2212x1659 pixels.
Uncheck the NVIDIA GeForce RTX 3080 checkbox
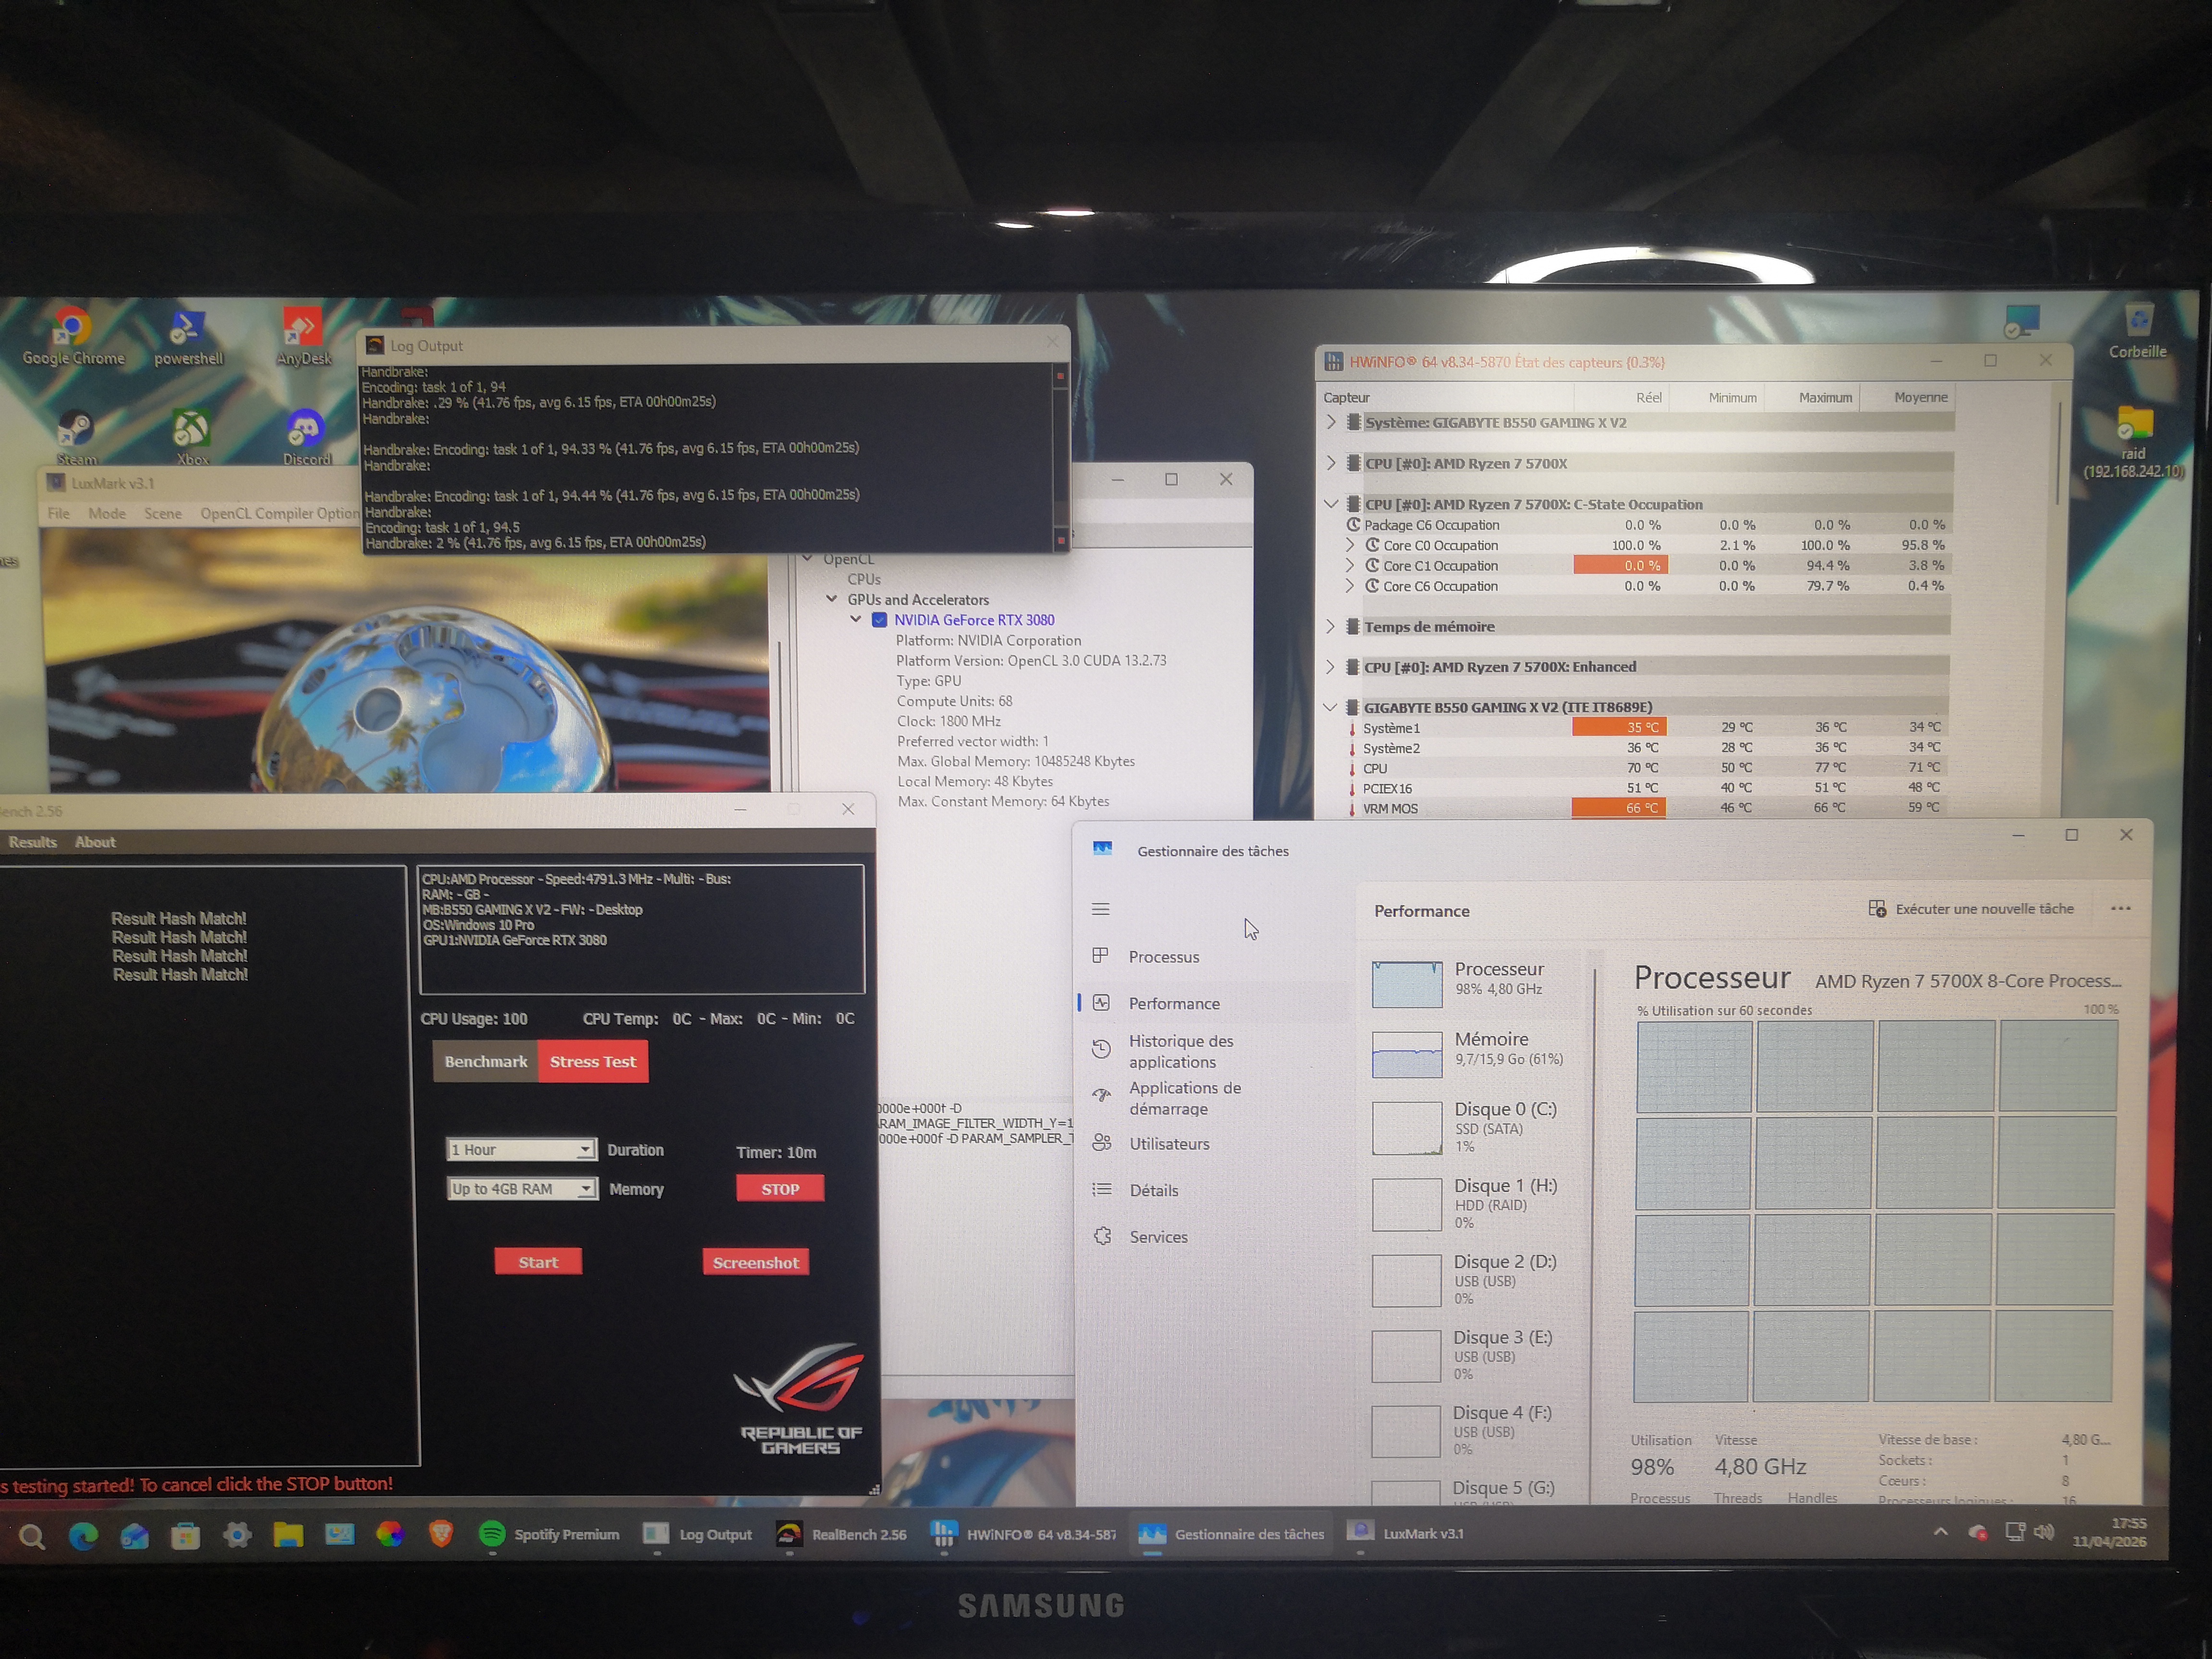[879, 620]
